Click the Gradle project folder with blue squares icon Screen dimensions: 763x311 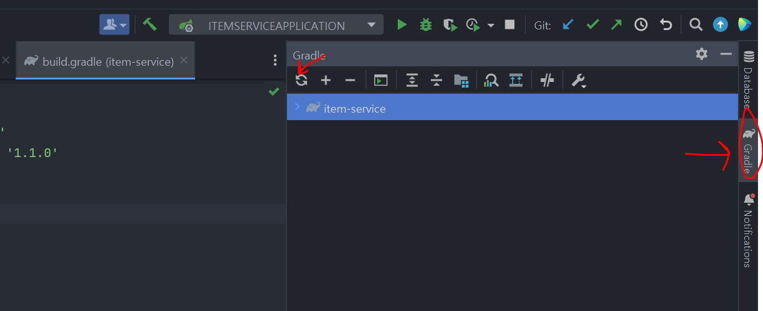click(x=461, y=80)
